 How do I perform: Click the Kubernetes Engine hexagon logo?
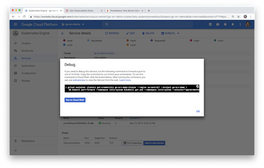click(15, 33)
